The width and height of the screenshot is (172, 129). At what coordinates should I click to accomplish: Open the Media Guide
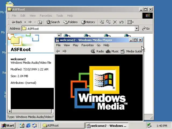(x=131, y=51)
